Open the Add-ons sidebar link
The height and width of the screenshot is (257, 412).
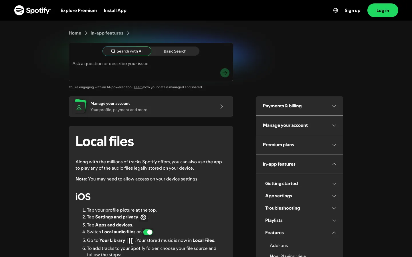pos(279,246)
